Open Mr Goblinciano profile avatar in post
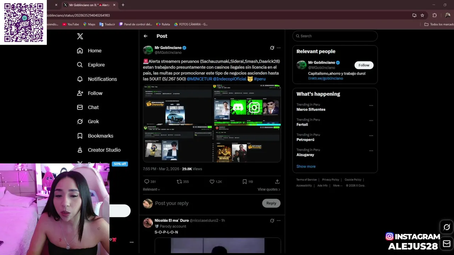Screen dimensions: 454x255 click(148, 50)
